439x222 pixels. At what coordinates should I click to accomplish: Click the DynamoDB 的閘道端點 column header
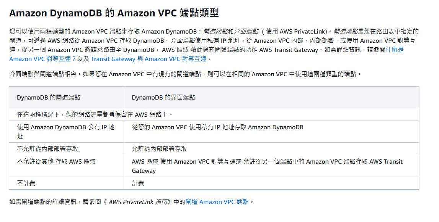click(x=66, y=97)
